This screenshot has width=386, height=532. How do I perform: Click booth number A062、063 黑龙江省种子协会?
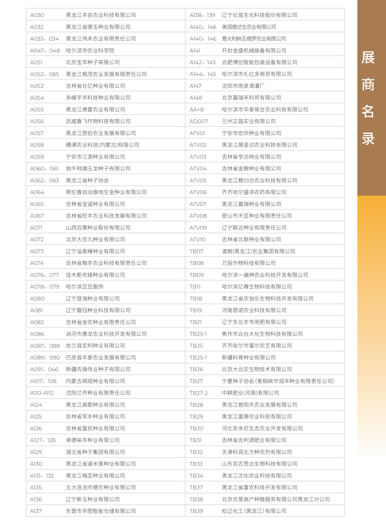(x=104, y=180)
